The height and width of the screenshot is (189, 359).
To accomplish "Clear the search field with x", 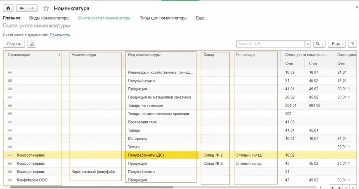I will click(x=308, y=44).
